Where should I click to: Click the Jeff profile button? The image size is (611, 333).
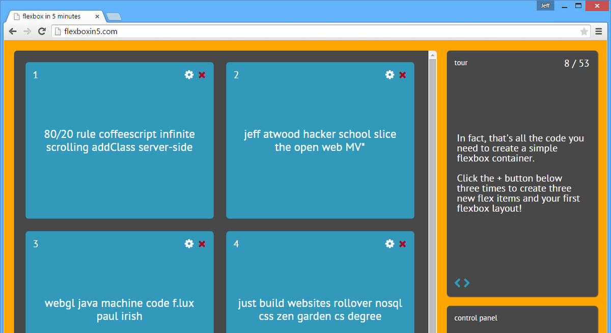(x=545, y=6)
